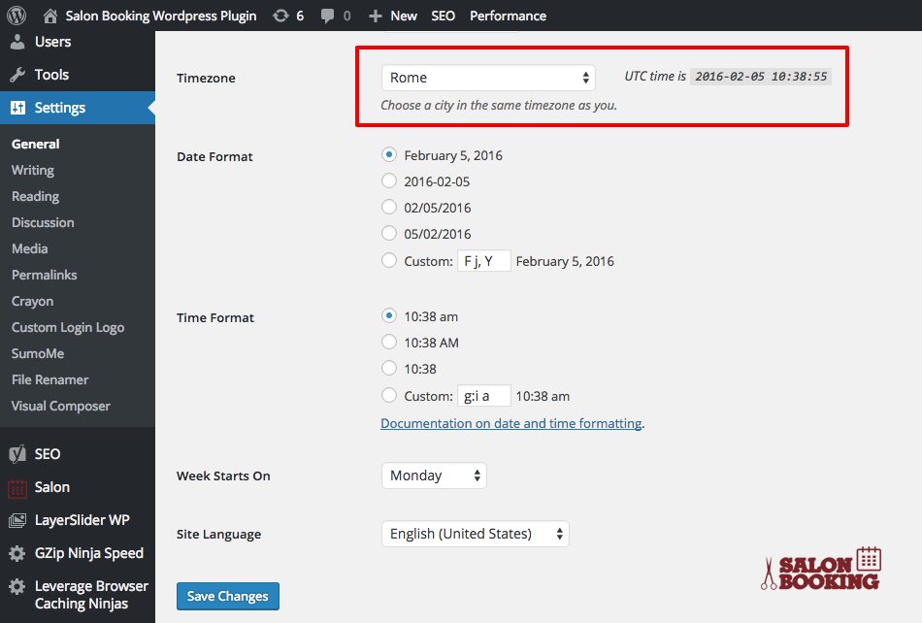Select the 24-hour 10:38 time format
This screenshot has height=623, width=922.
388,368
